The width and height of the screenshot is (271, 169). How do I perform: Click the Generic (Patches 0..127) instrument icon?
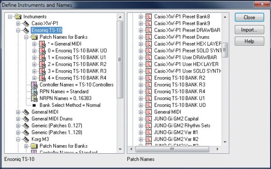pos(26,126)
